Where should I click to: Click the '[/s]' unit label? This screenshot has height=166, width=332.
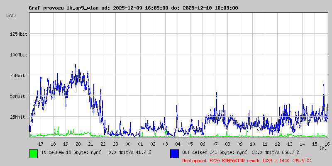click(x=11, y=15)
